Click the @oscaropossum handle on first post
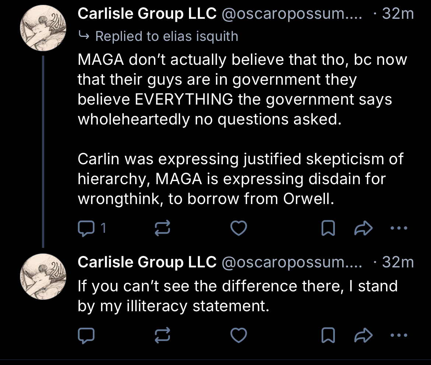 pyautogui.click(x=291, y=14)
